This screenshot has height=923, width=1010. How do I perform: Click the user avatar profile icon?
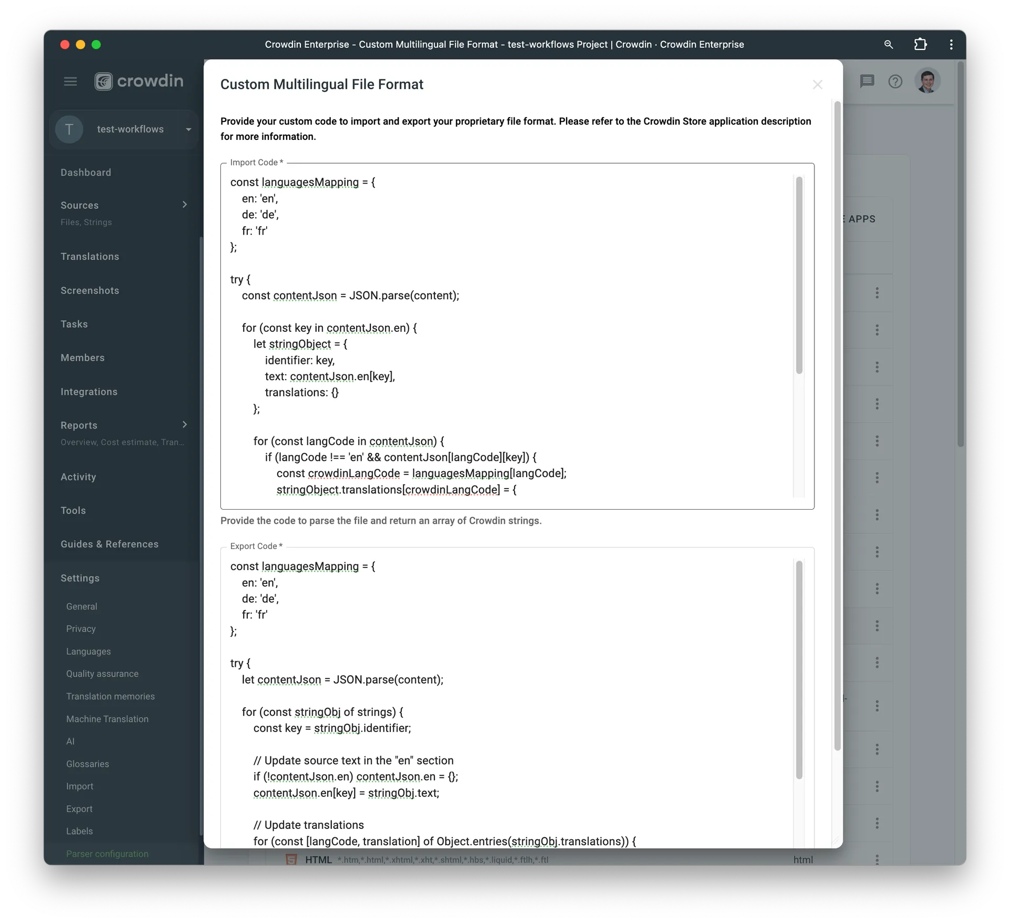tap(926, 81)
